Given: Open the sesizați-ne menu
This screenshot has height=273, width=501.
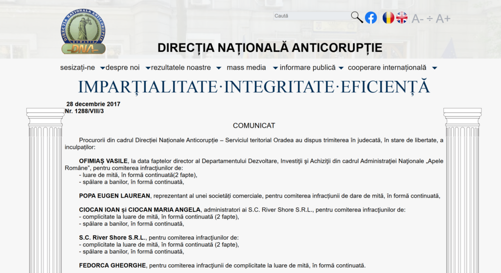Looking at the screenshot, I should (x=78, y=67).
